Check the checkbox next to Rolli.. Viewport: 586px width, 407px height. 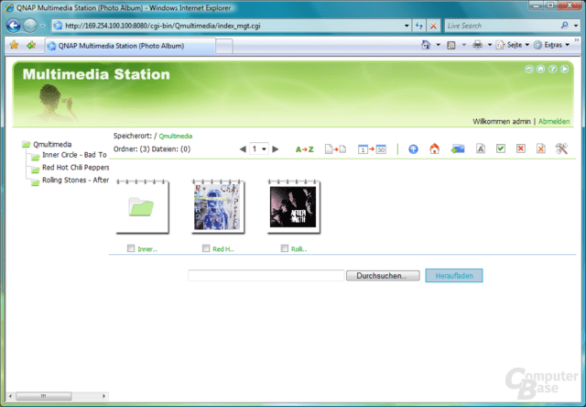(x=285, y=248)
